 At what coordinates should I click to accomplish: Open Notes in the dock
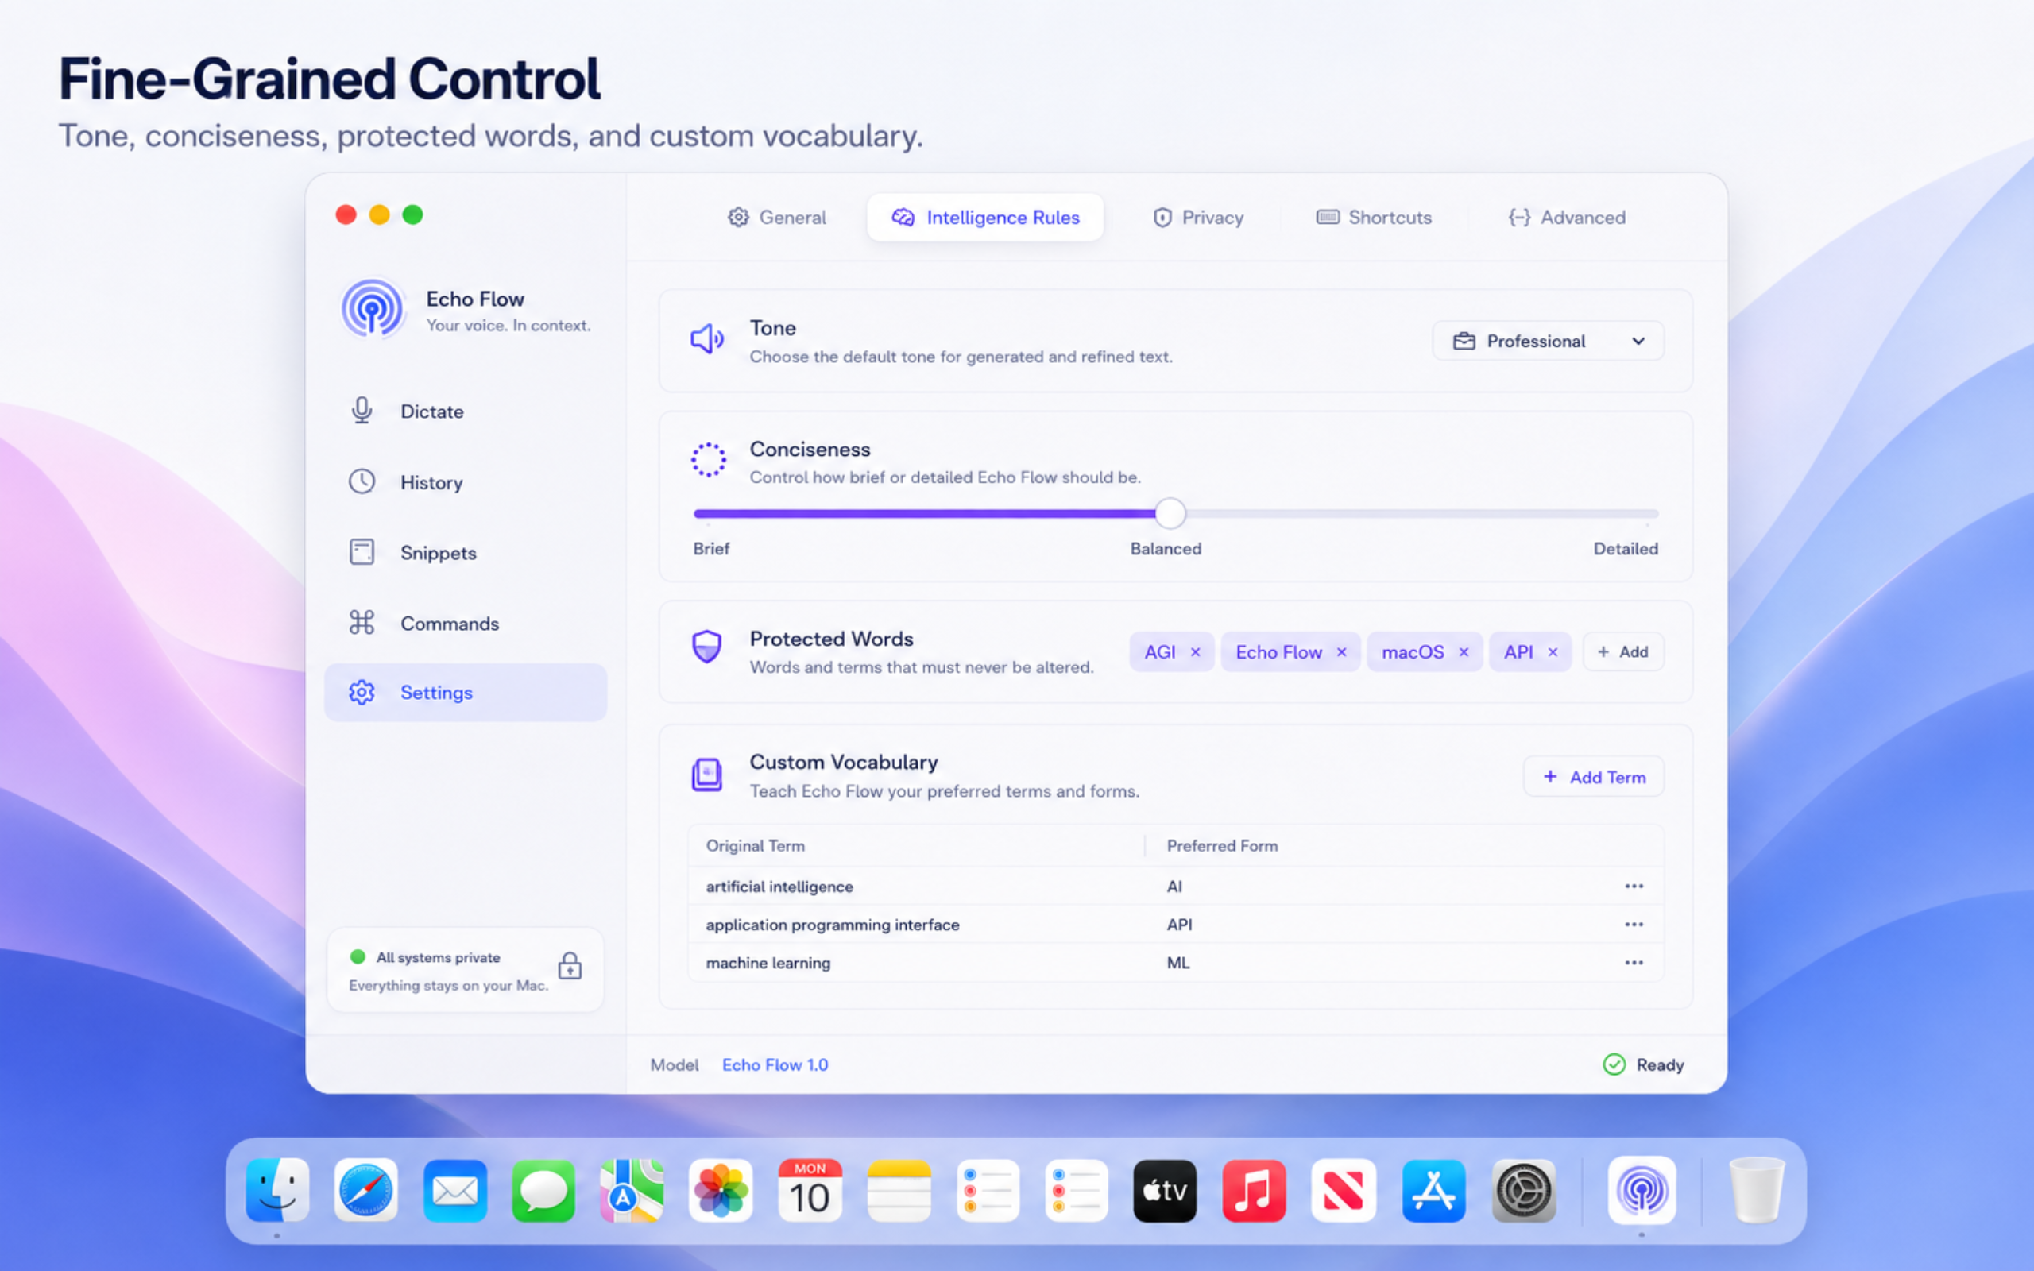[899, 1190]
